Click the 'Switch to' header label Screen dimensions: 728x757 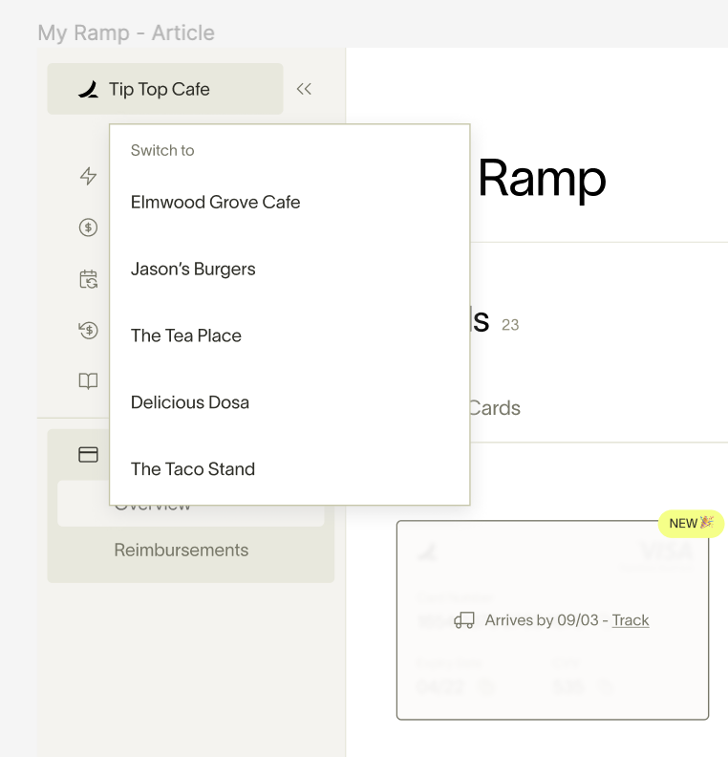click(x=162, y=151)
